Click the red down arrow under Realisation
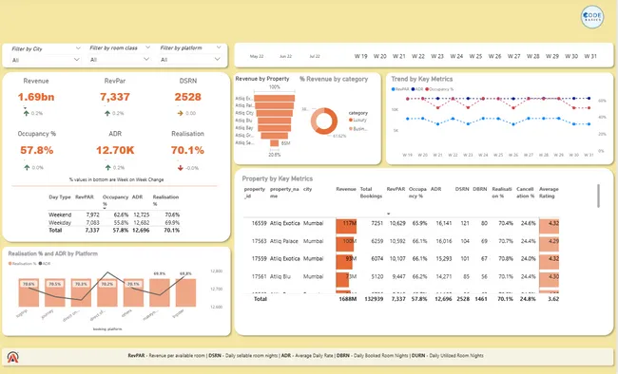Screen dimensions: 618x374 [180, 168]
